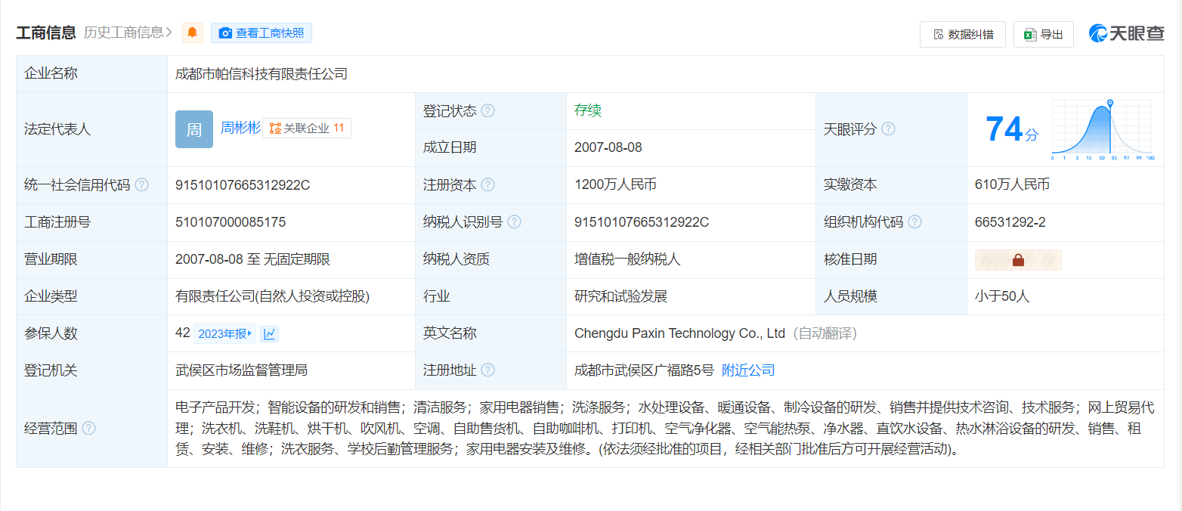The image size is (1182, 511).
Task: Click 查看工商快照 button
Action: [x=261, y=33]
